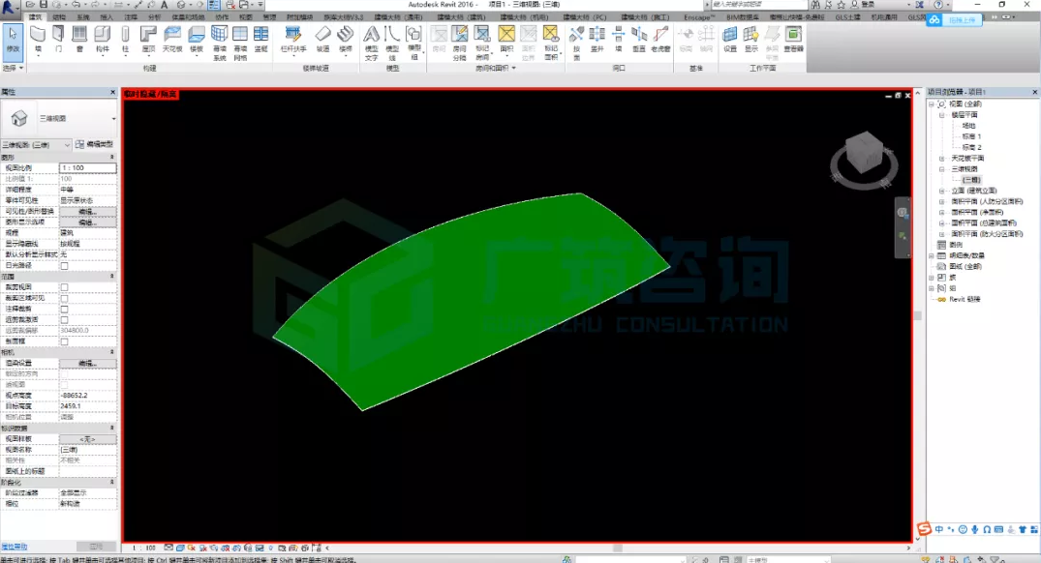The height and width of the screenshot is (563, 1041).
Task: Click the work plane Show (显示) icon
Action: (750, 39)
